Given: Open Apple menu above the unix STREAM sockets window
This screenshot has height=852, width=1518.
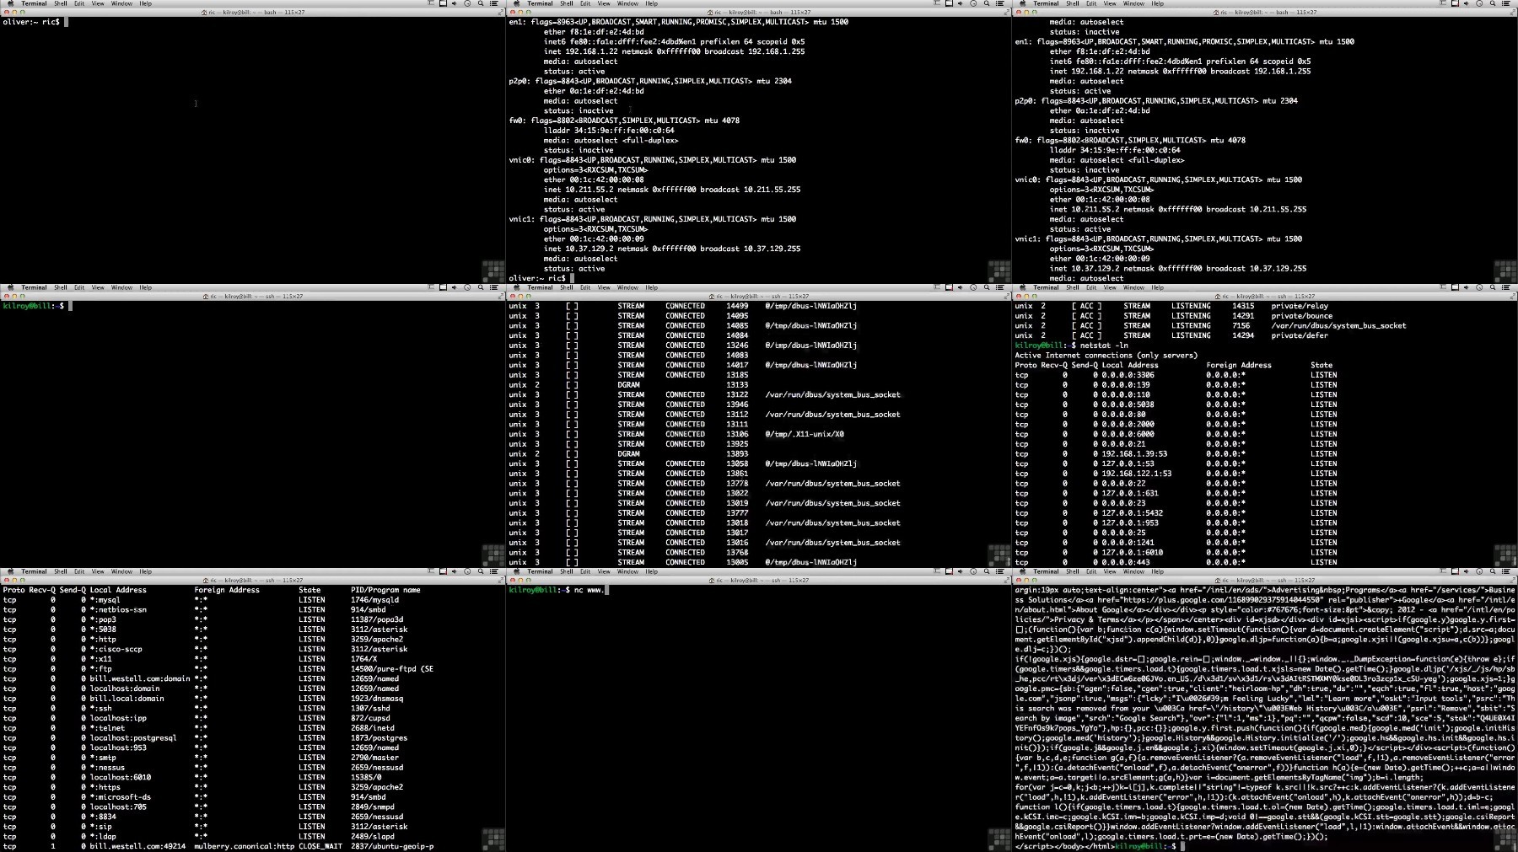Looking at the screenshot, I should (515, 287).
